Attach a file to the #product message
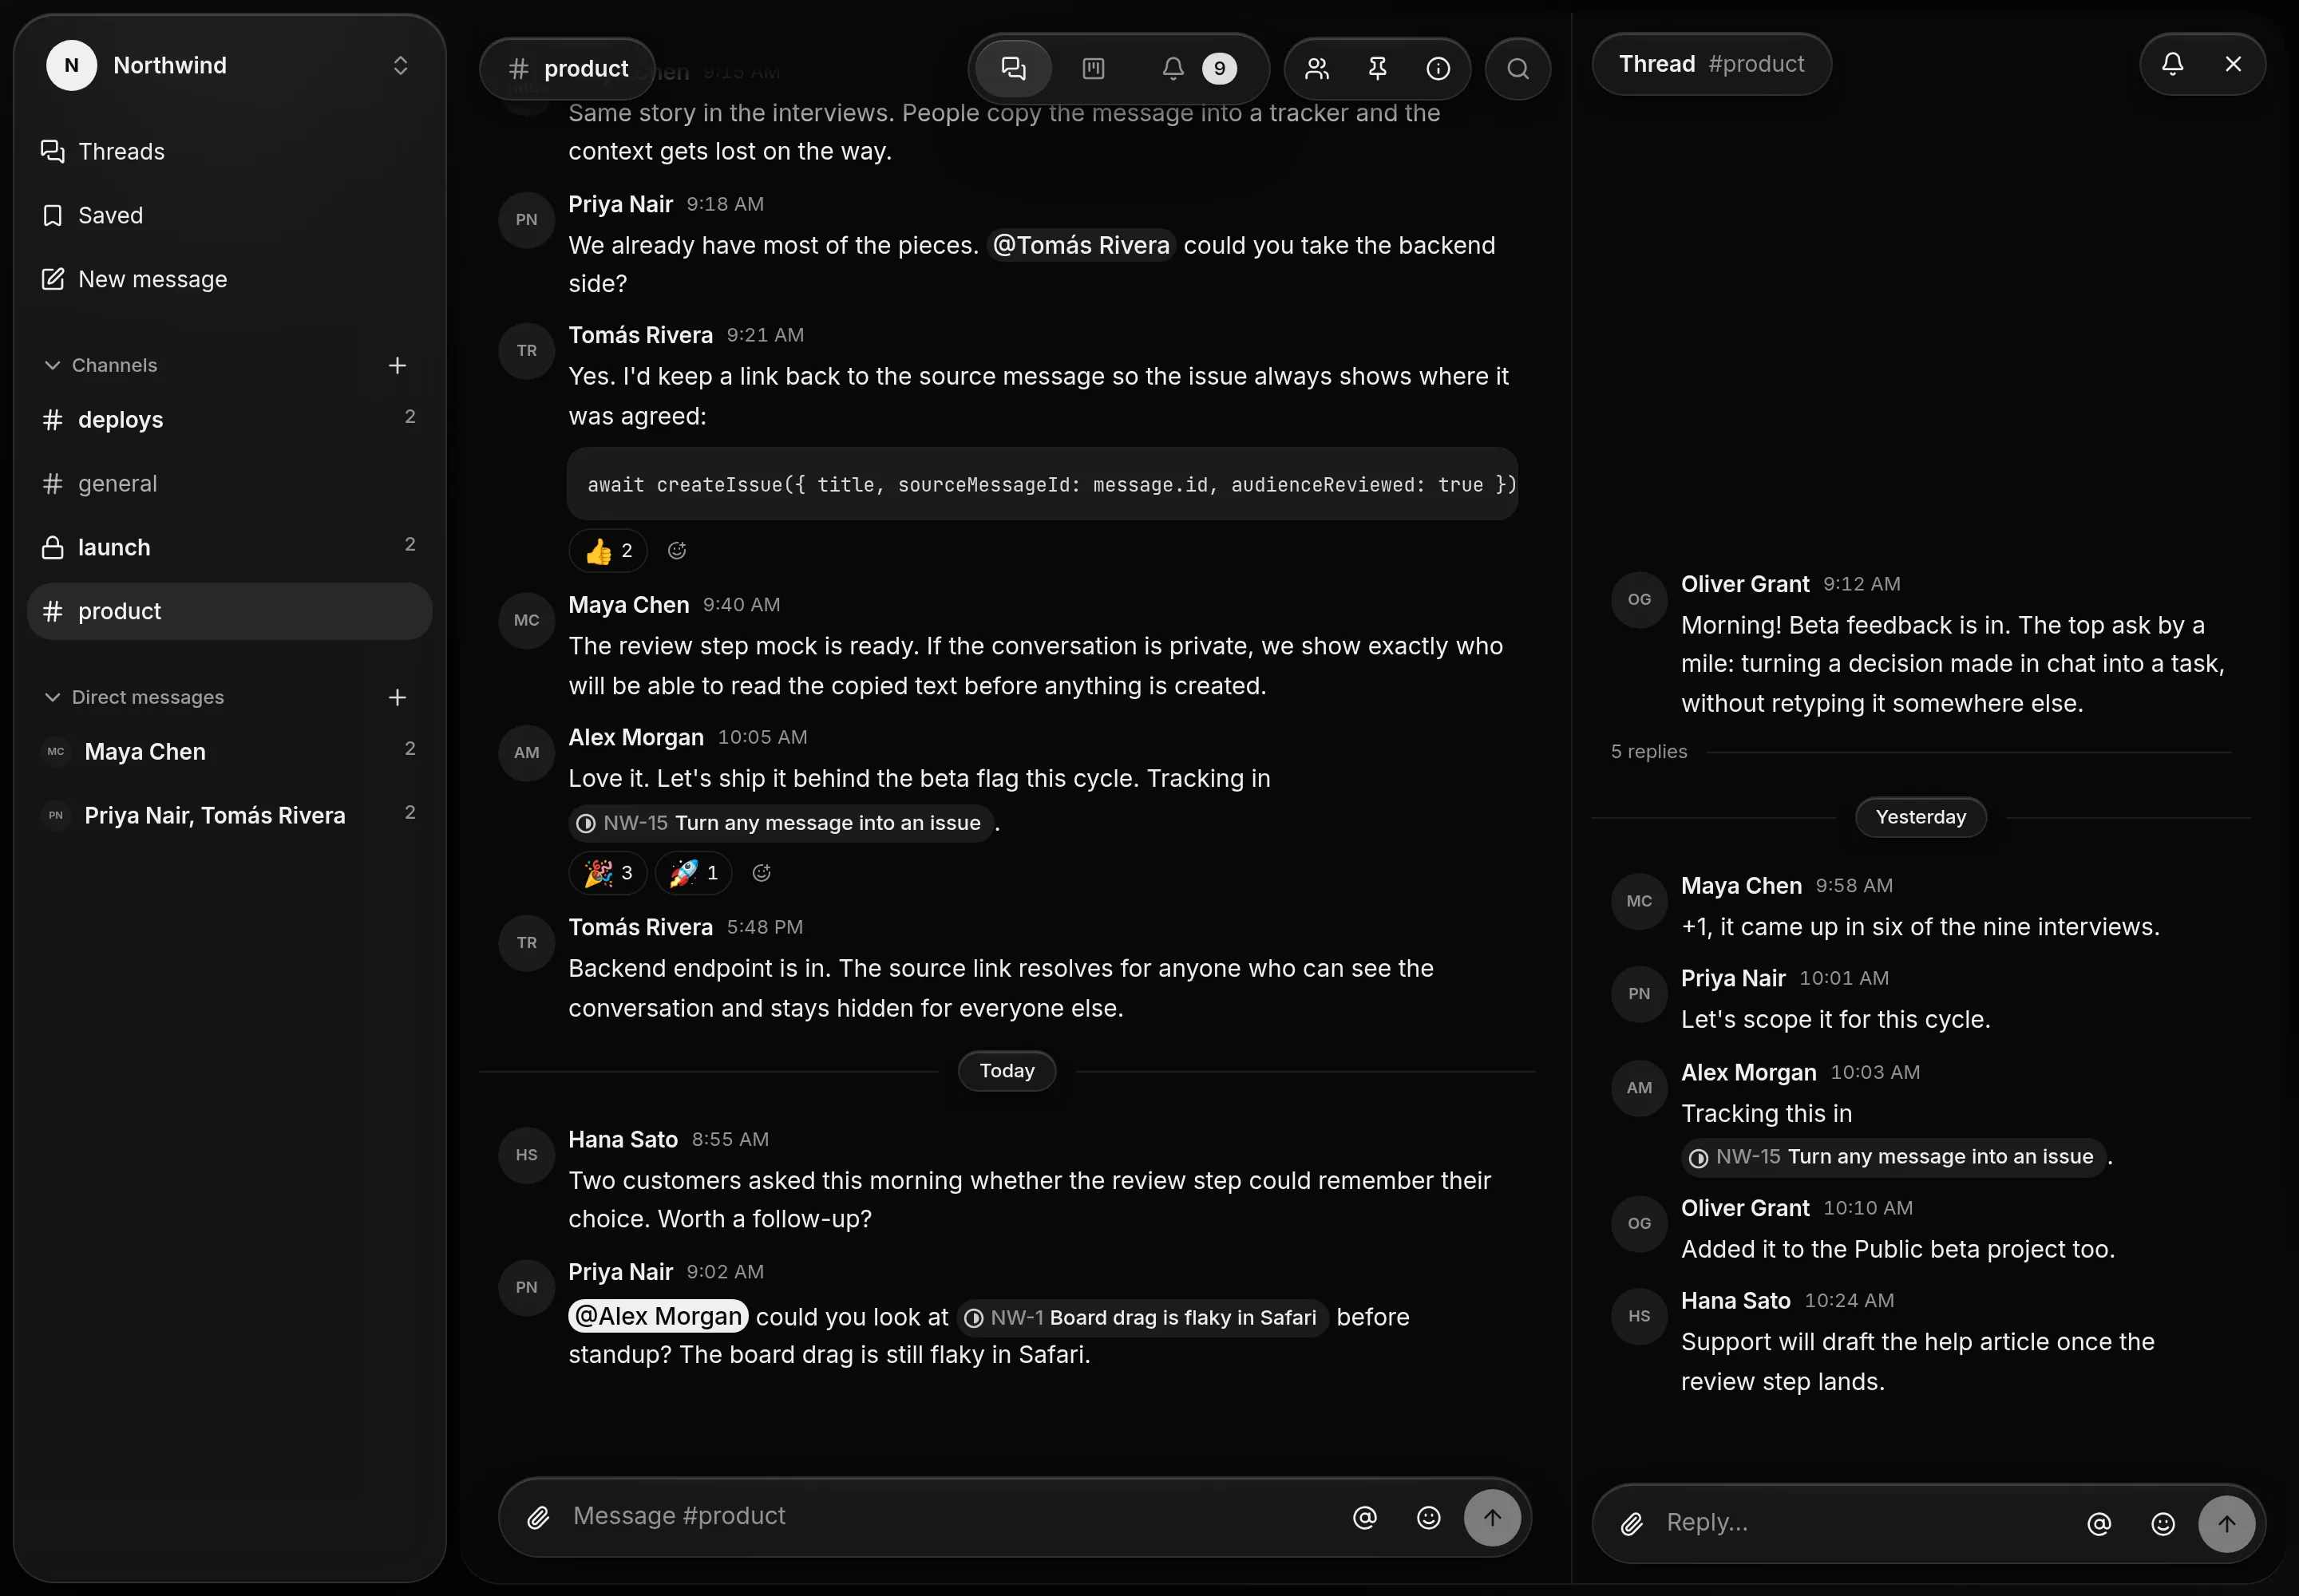Image resolution: width=2299 pixels, height=1596 pixels. coord(538,1517)
